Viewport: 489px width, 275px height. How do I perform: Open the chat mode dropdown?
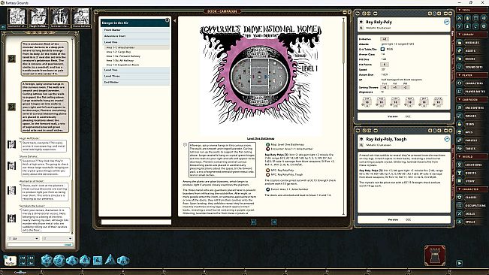(23, 238)
